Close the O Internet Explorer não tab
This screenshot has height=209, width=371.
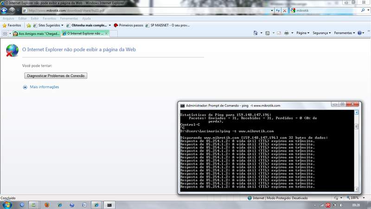click(x=107, y=33)
